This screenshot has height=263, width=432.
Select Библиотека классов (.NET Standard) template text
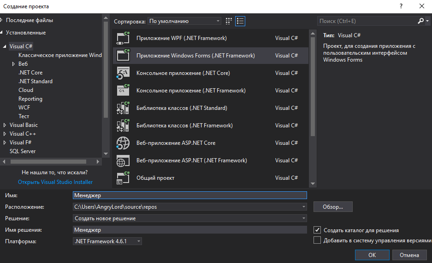click(x=182, y=108)
